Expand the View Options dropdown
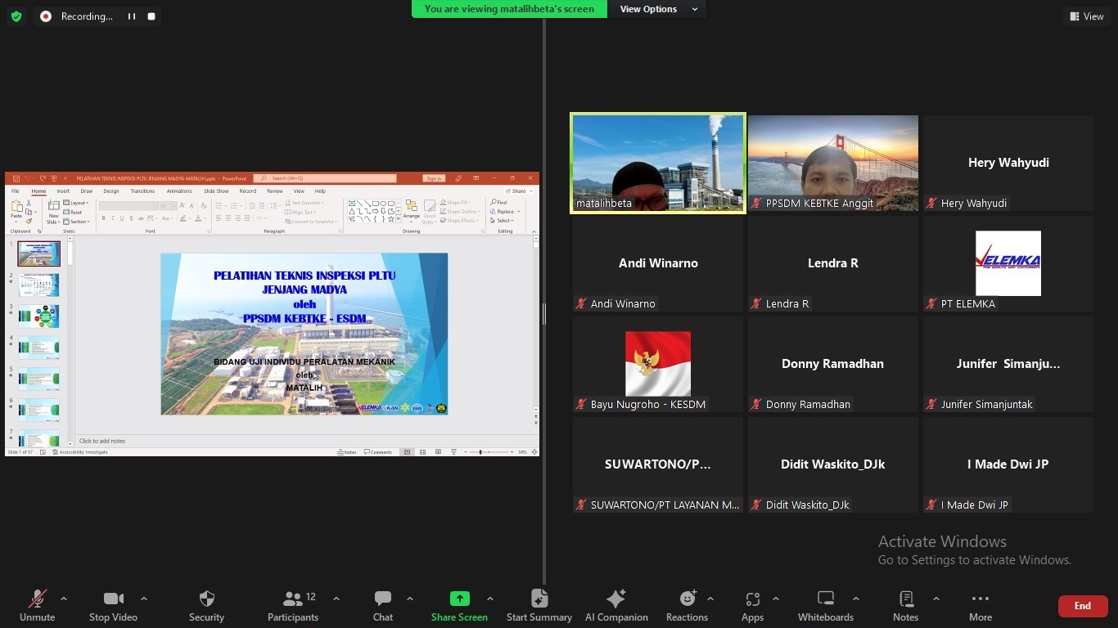The height and width of the screenshot is (628, 1118). tap(658, 9)
